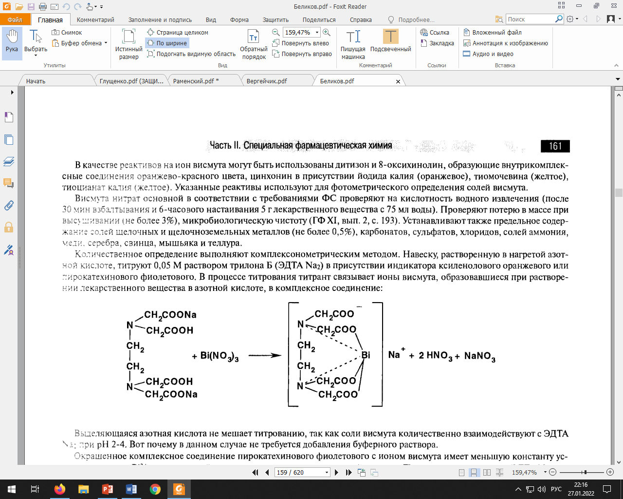This screenshot has width=623, height=499.
Task: Click the Поиск search field
Action: 530,19
